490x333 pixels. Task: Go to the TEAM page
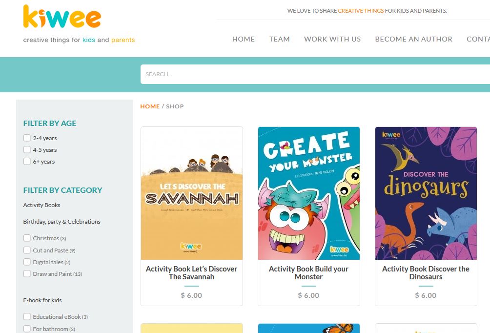click(279, 39)
